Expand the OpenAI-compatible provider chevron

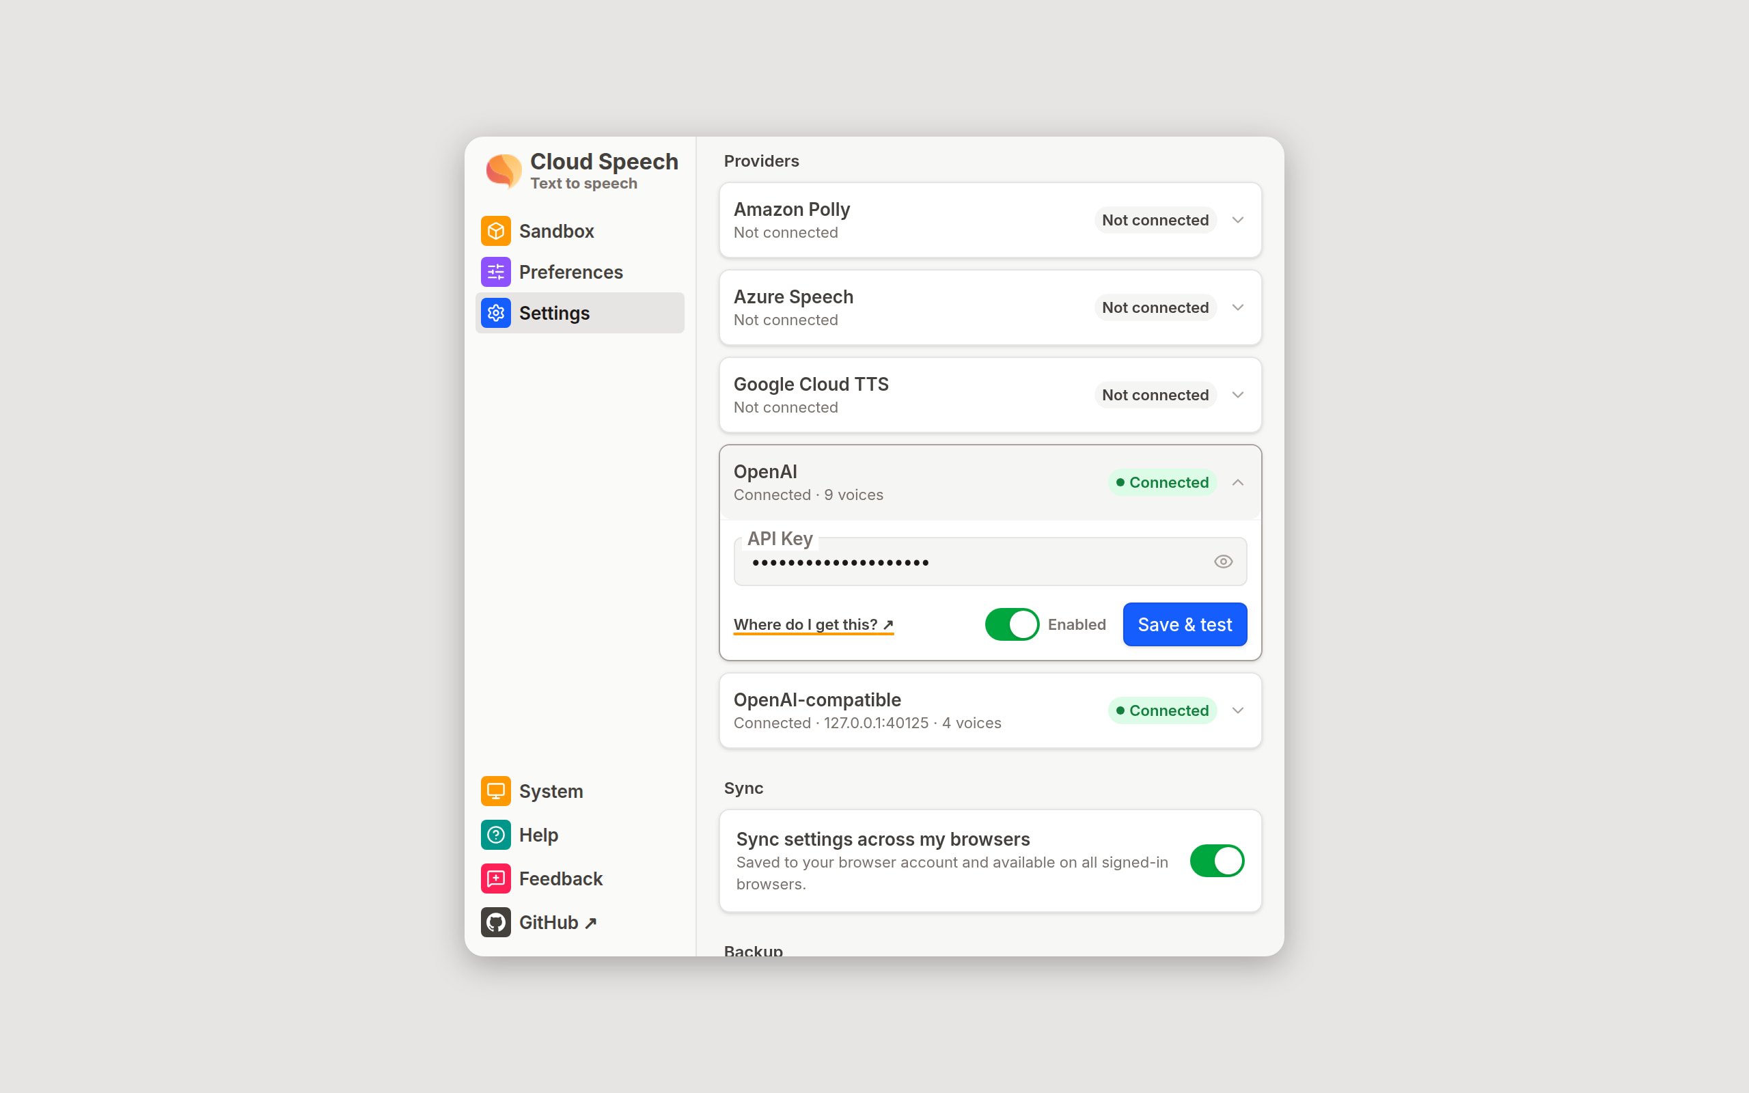[x=1237, y=710]
